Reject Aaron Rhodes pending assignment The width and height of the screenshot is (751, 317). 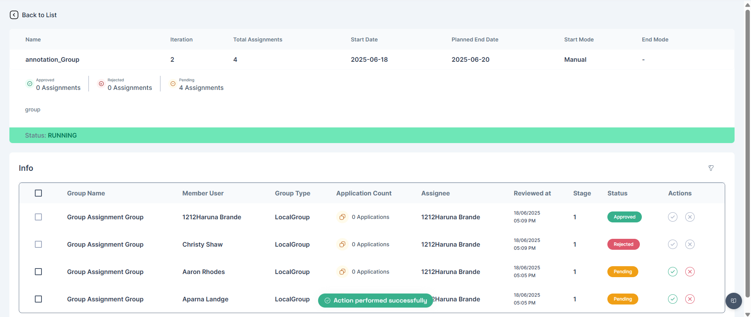[x=690, y=272]
